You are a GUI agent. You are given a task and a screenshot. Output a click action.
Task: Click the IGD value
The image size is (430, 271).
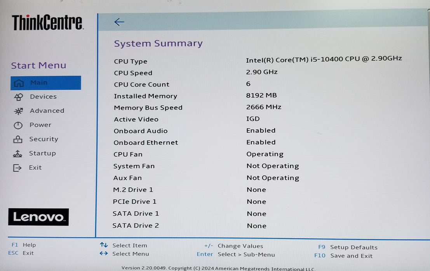point(253,119)
